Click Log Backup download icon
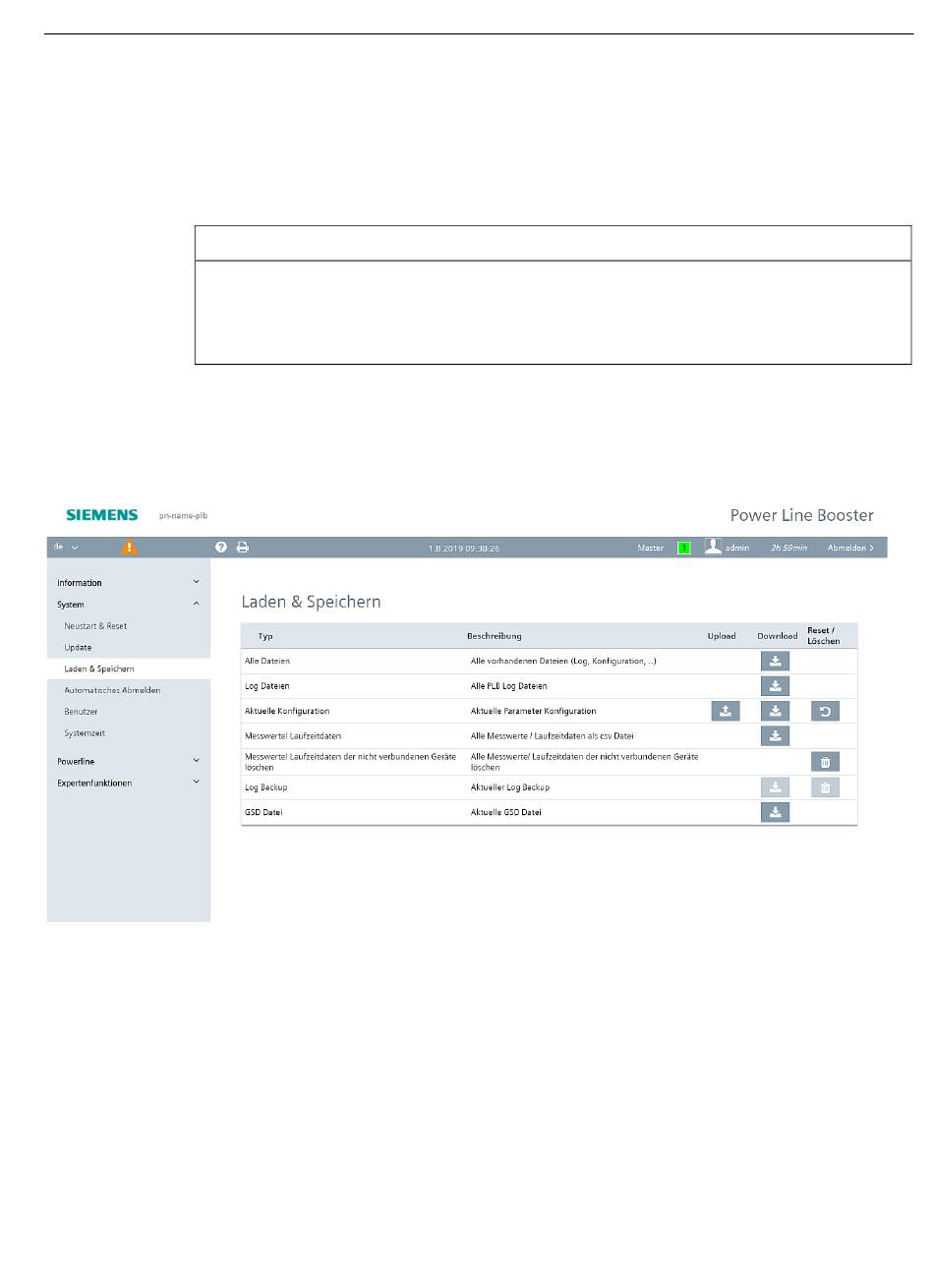 [775, 787]
